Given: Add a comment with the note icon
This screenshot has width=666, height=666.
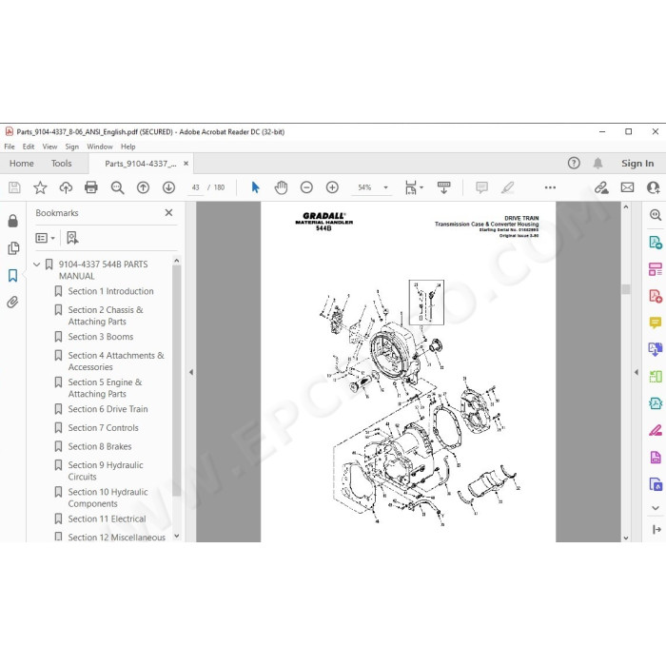Looking at the screenshot, I should pos(481,187).
